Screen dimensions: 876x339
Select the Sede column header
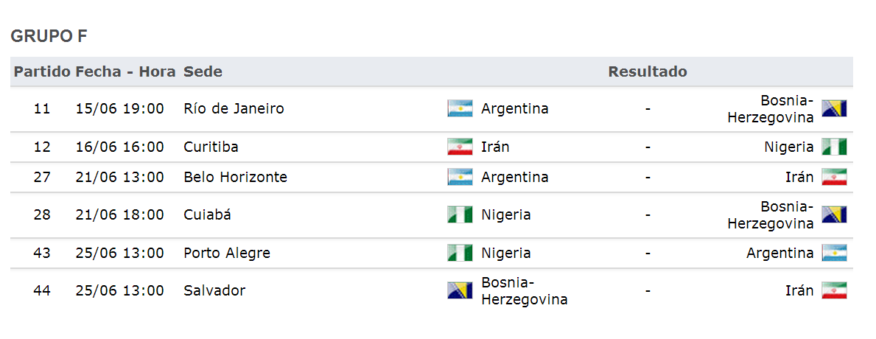[x=203, y=71]
